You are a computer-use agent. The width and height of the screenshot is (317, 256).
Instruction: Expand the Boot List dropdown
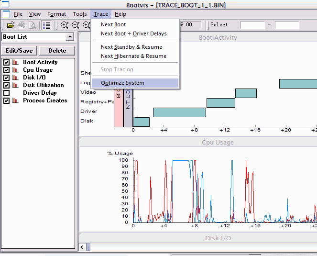(70, 37)
